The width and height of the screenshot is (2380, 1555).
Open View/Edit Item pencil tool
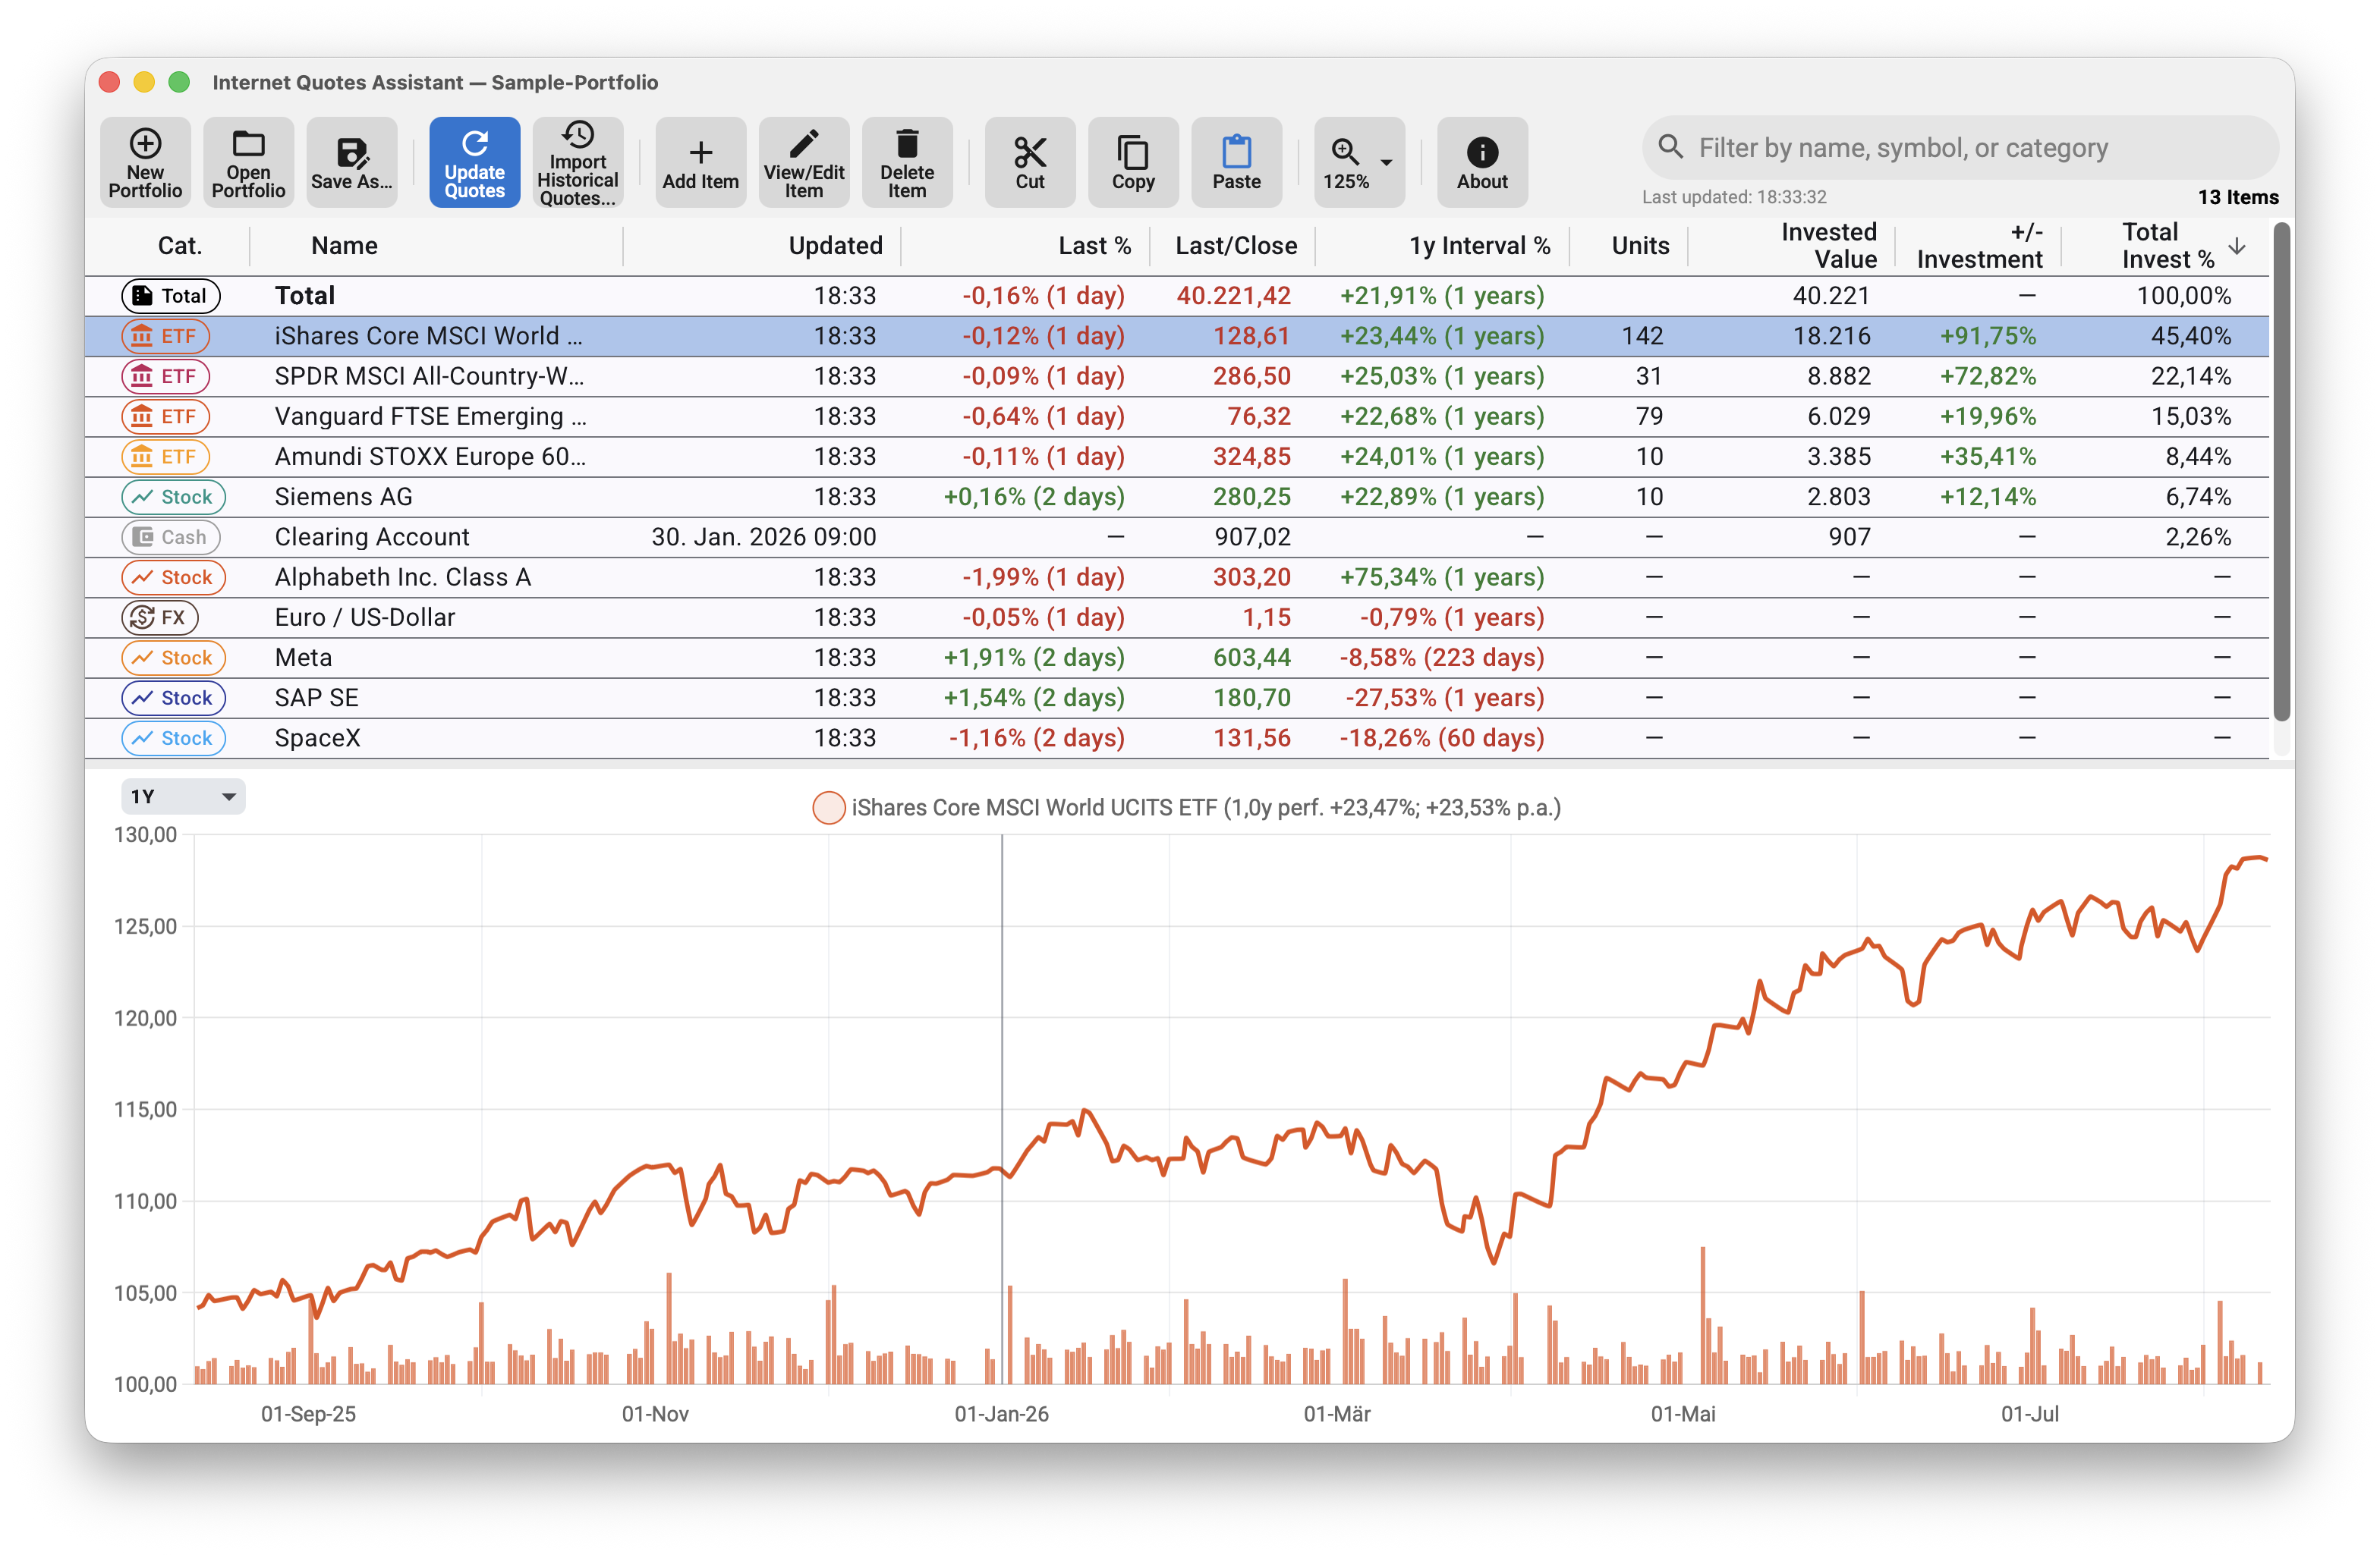[803, 162]
